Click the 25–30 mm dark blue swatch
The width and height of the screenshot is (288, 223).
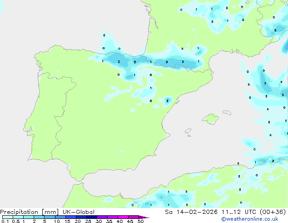(x=91, y=217)
